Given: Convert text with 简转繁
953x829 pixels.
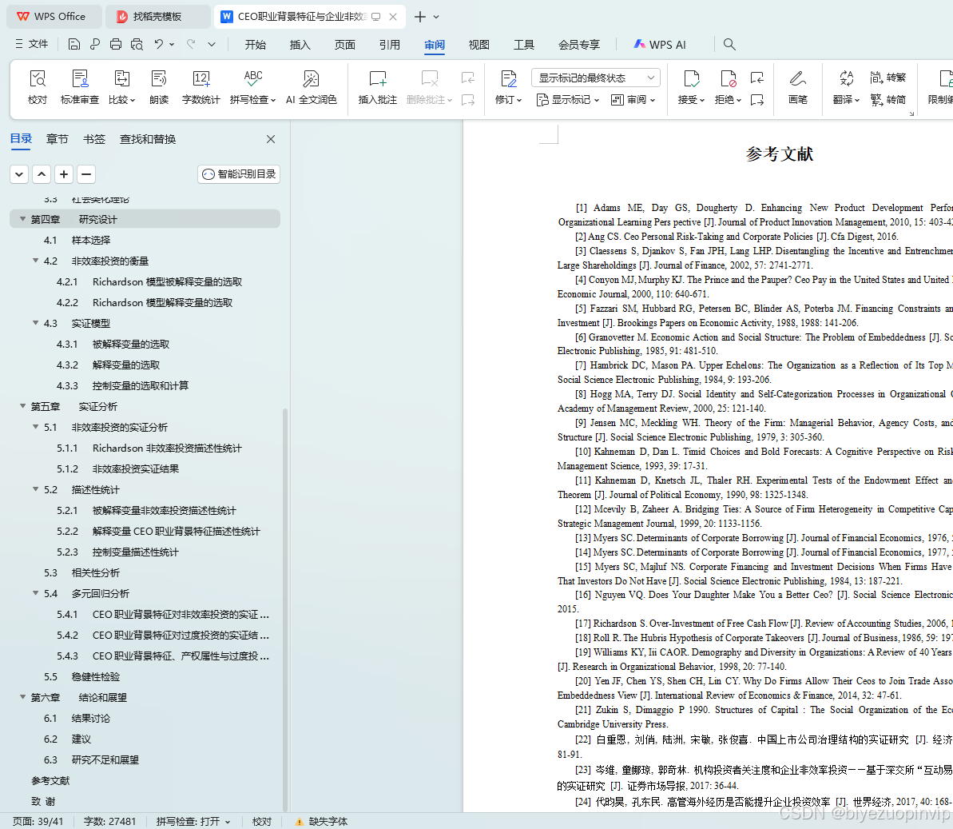Looking at the screenshot, I should [x=888, y=78].
